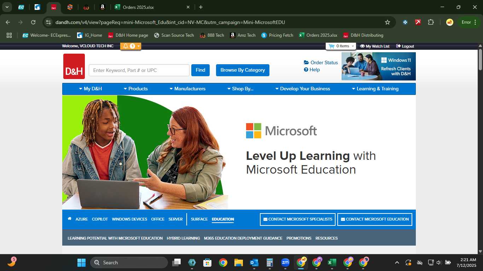
Task: Expand Learning & Training menu
Action: [375, 89]
